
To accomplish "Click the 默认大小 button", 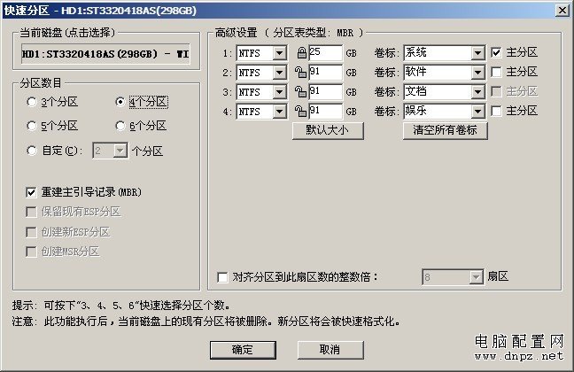I will (x=328, y=130).
